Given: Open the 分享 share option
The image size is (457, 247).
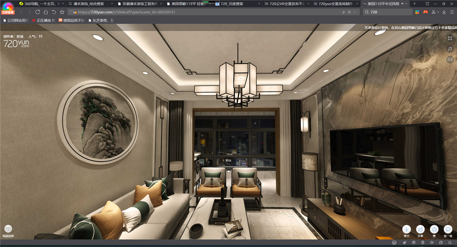Looking at the screenshot, I should [x=420, y=229].
